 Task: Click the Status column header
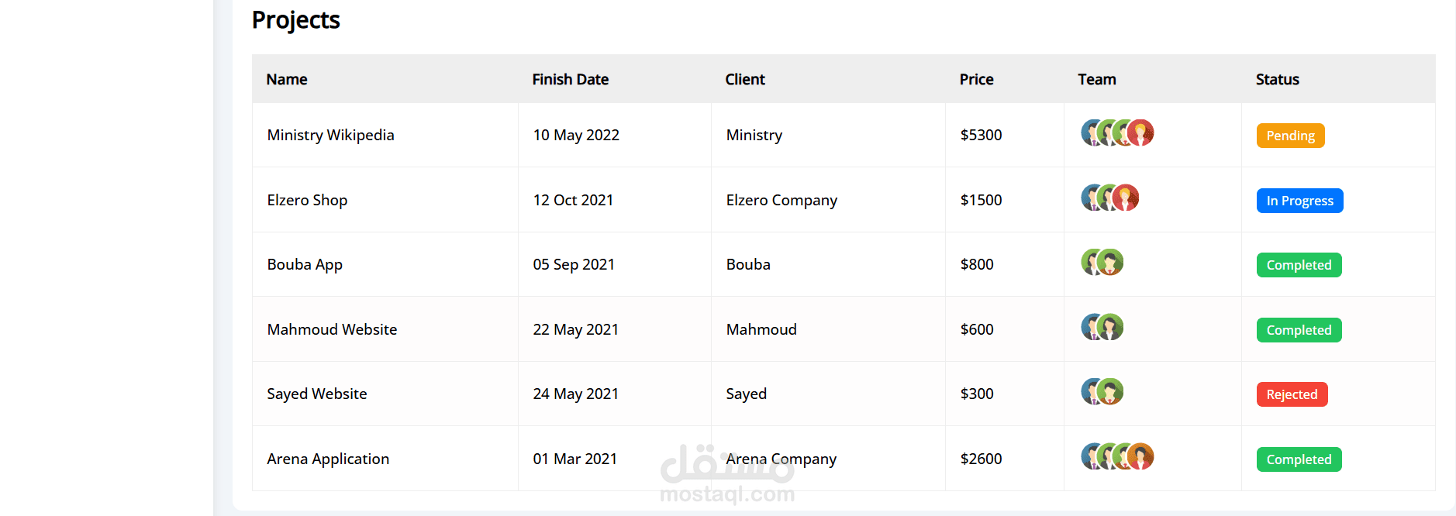(x=1277, y=79)
